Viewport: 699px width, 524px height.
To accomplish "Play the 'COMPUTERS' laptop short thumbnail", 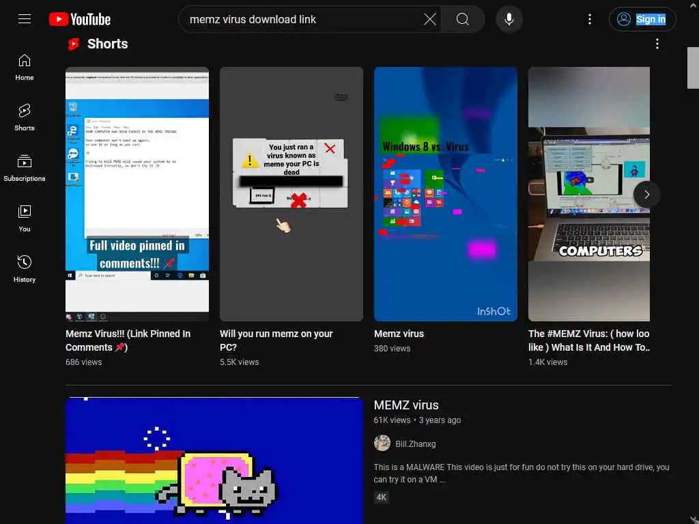I will (x=589, y=194).
